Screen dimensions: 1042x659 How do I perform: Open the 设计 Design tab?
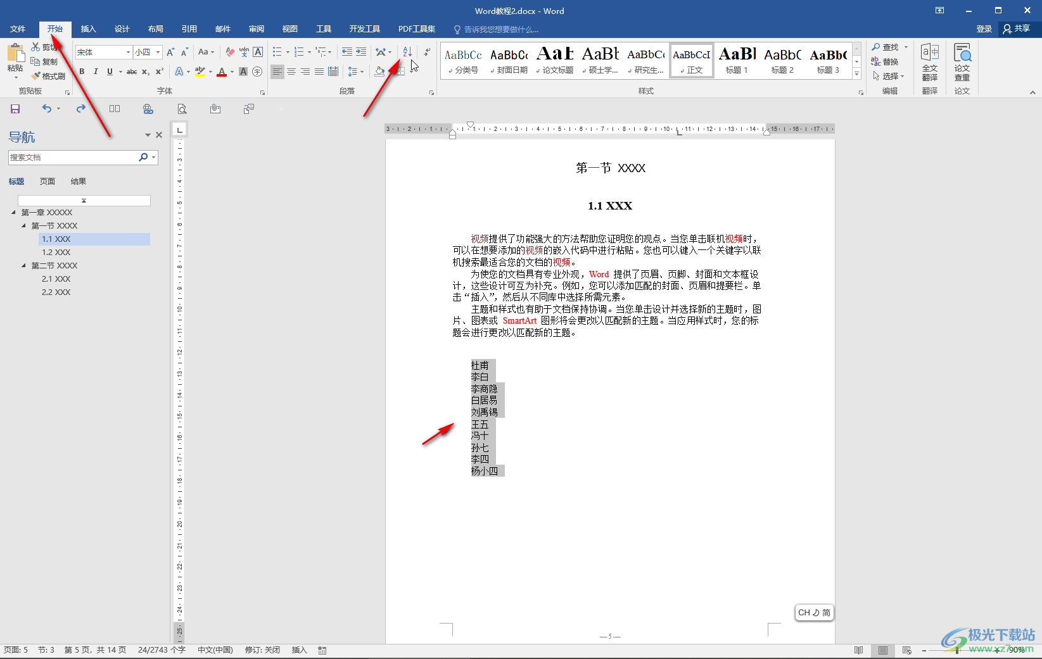pos(122,29)
